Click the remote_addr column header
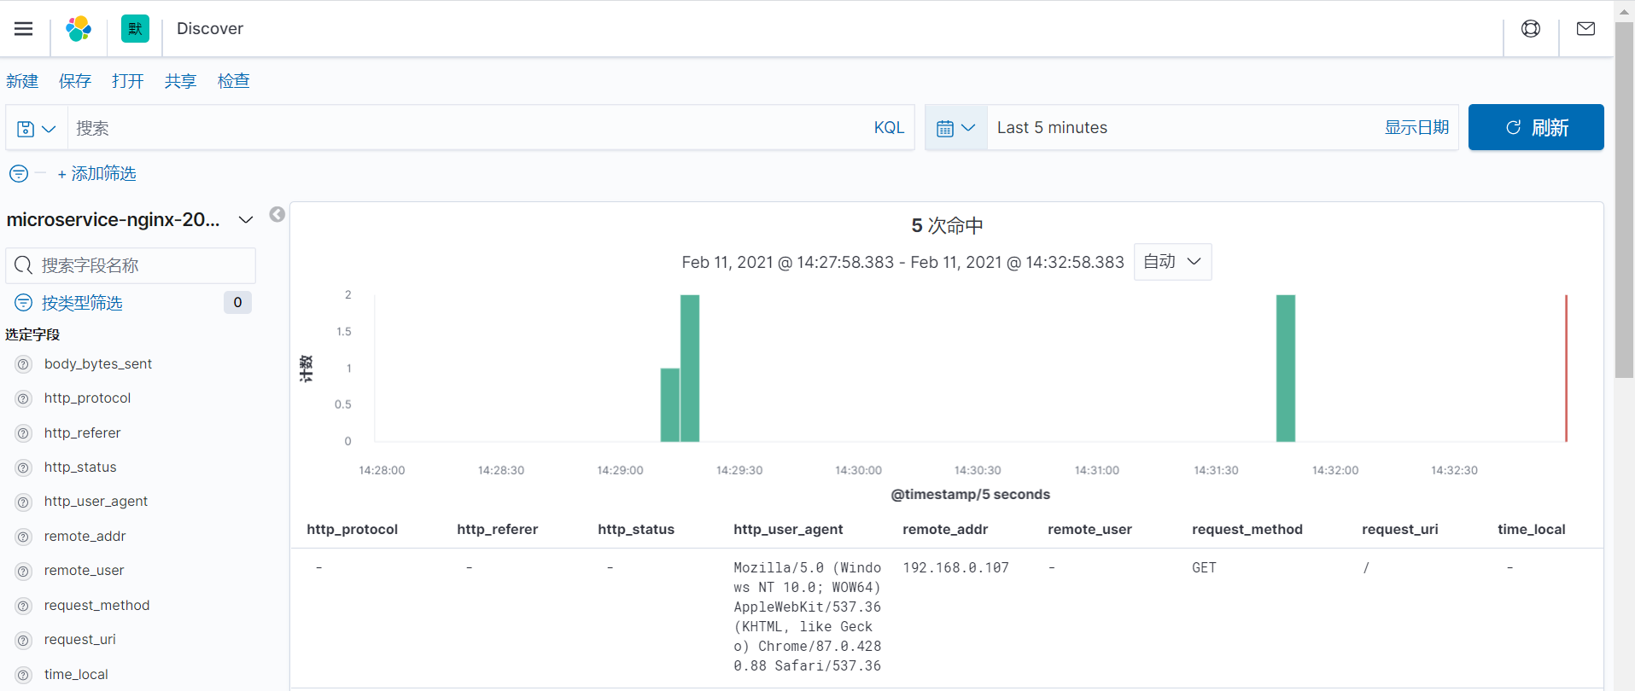Image resolution: width=1635 pixels, height=691 pixels. 945,530
